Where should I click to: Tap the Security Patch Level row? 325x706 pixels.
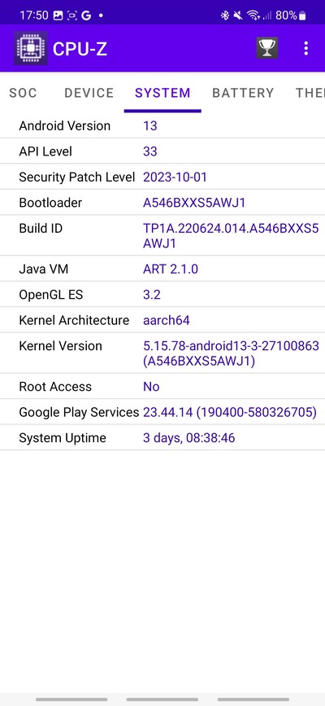click(162, 177)
